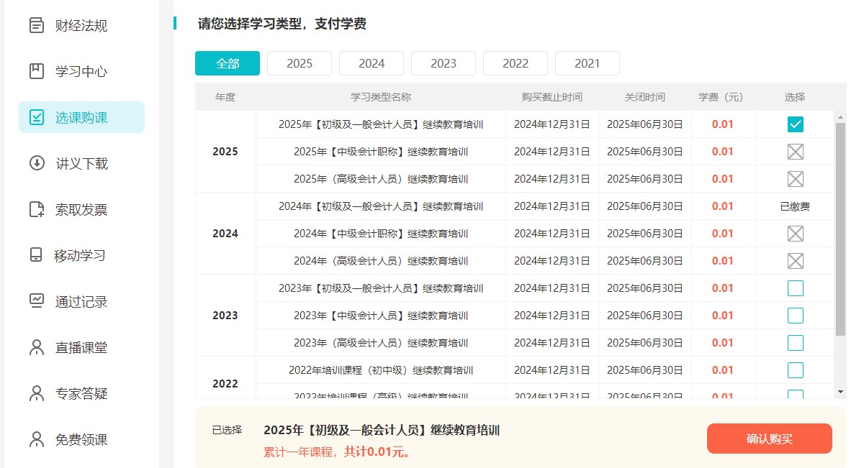The image size is (864, 468).
Task: Open 学习中心 bookmark icon in sidebar
Action: 36,72
